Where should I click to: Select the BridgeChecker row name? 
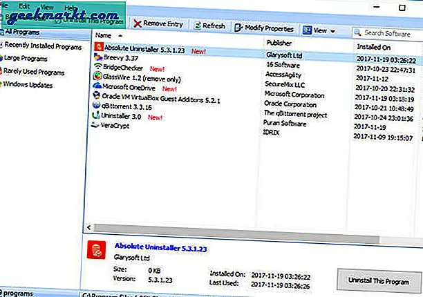[x=123, y=68]
